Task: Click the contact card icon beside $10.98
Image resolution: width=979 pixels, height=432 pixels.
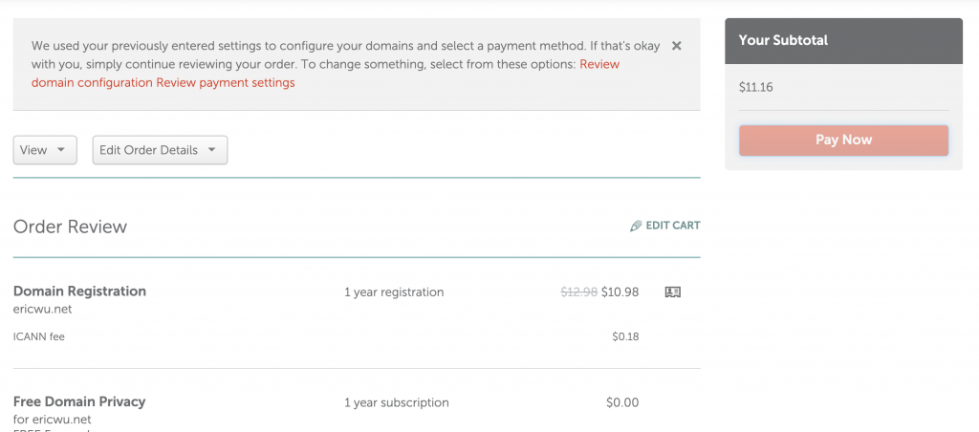Action: tap(672, 292)
